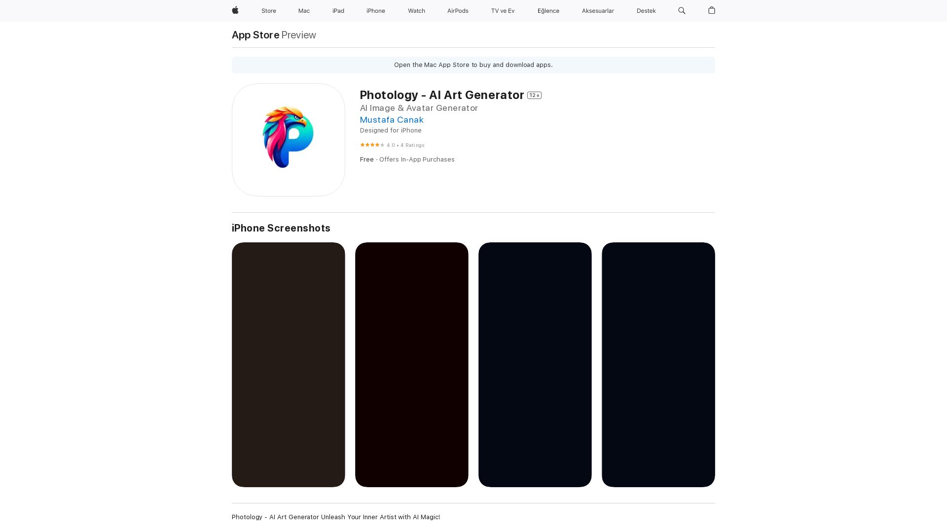Click the Apple logo icon

[235, 10]
